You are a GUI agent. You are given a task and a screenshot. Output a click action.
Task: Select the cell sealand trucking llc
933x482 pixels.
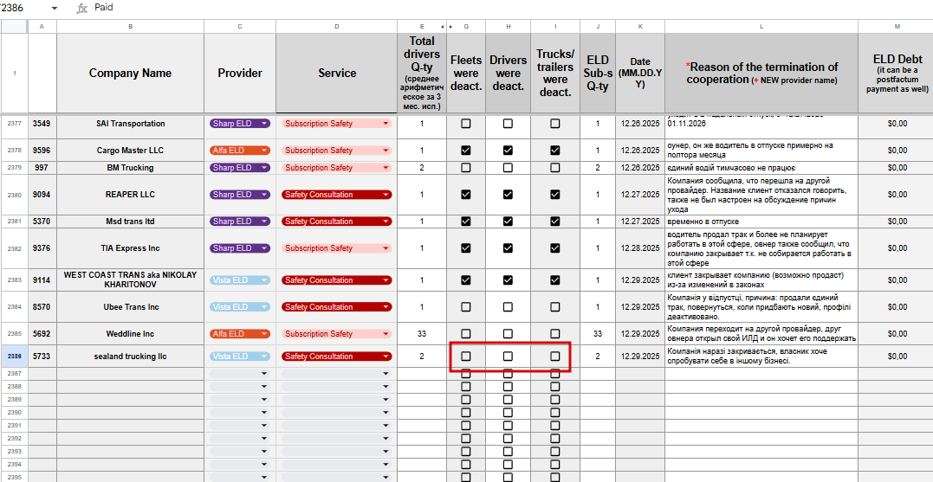[130, 356]
